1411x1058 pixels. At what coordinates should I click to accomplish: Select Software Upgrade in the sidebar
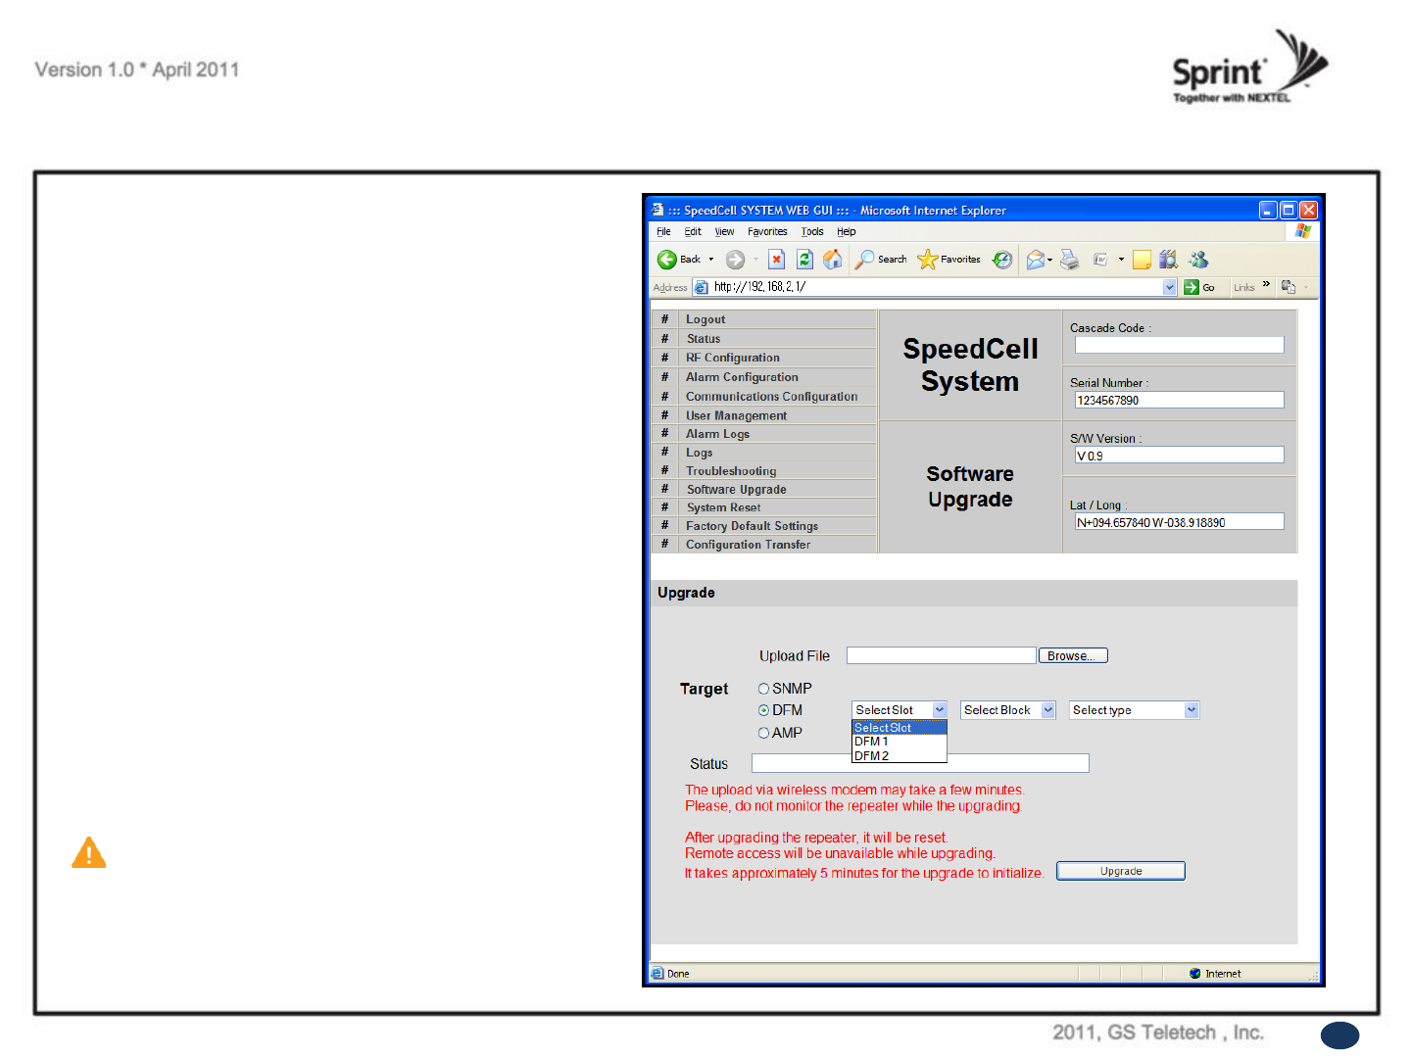point(737,490)
